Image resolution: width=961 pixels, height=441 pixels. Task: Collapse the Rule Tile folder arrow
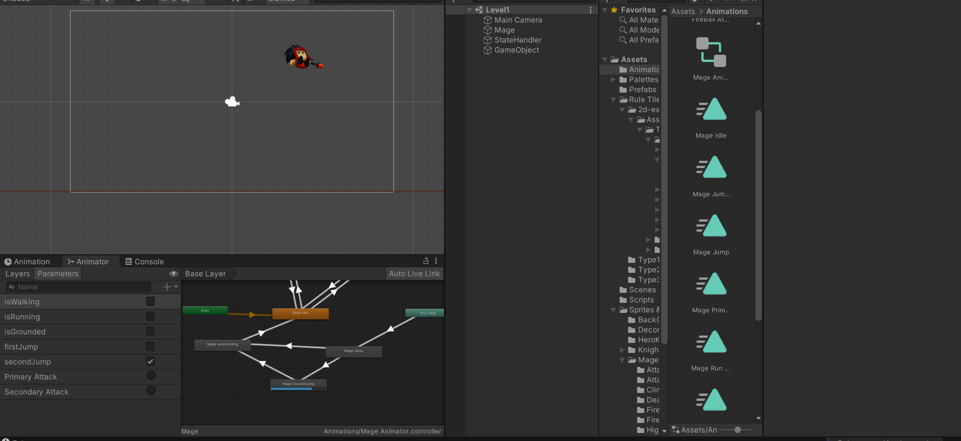[x=614, y=100]
